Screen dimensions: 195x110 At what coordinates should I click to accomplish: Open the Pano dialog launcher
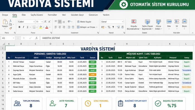tap(15, 33)
